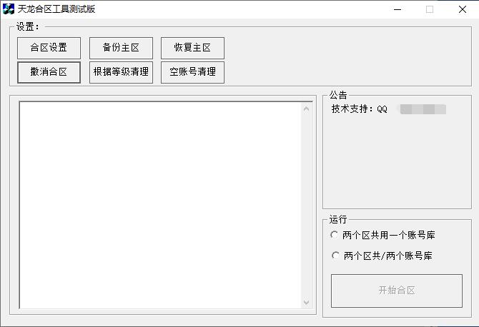Click the 撤消合区 button
479x327 pixels.
(x=49, y=72)
